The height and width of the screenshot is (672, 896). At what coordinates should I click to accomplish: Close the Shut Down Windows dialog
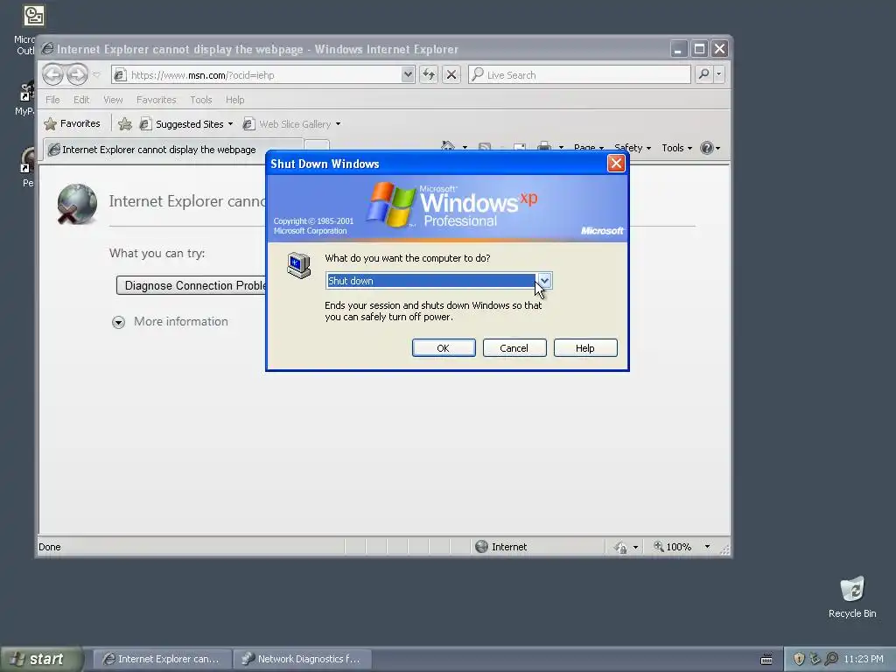tap(616, 164)
